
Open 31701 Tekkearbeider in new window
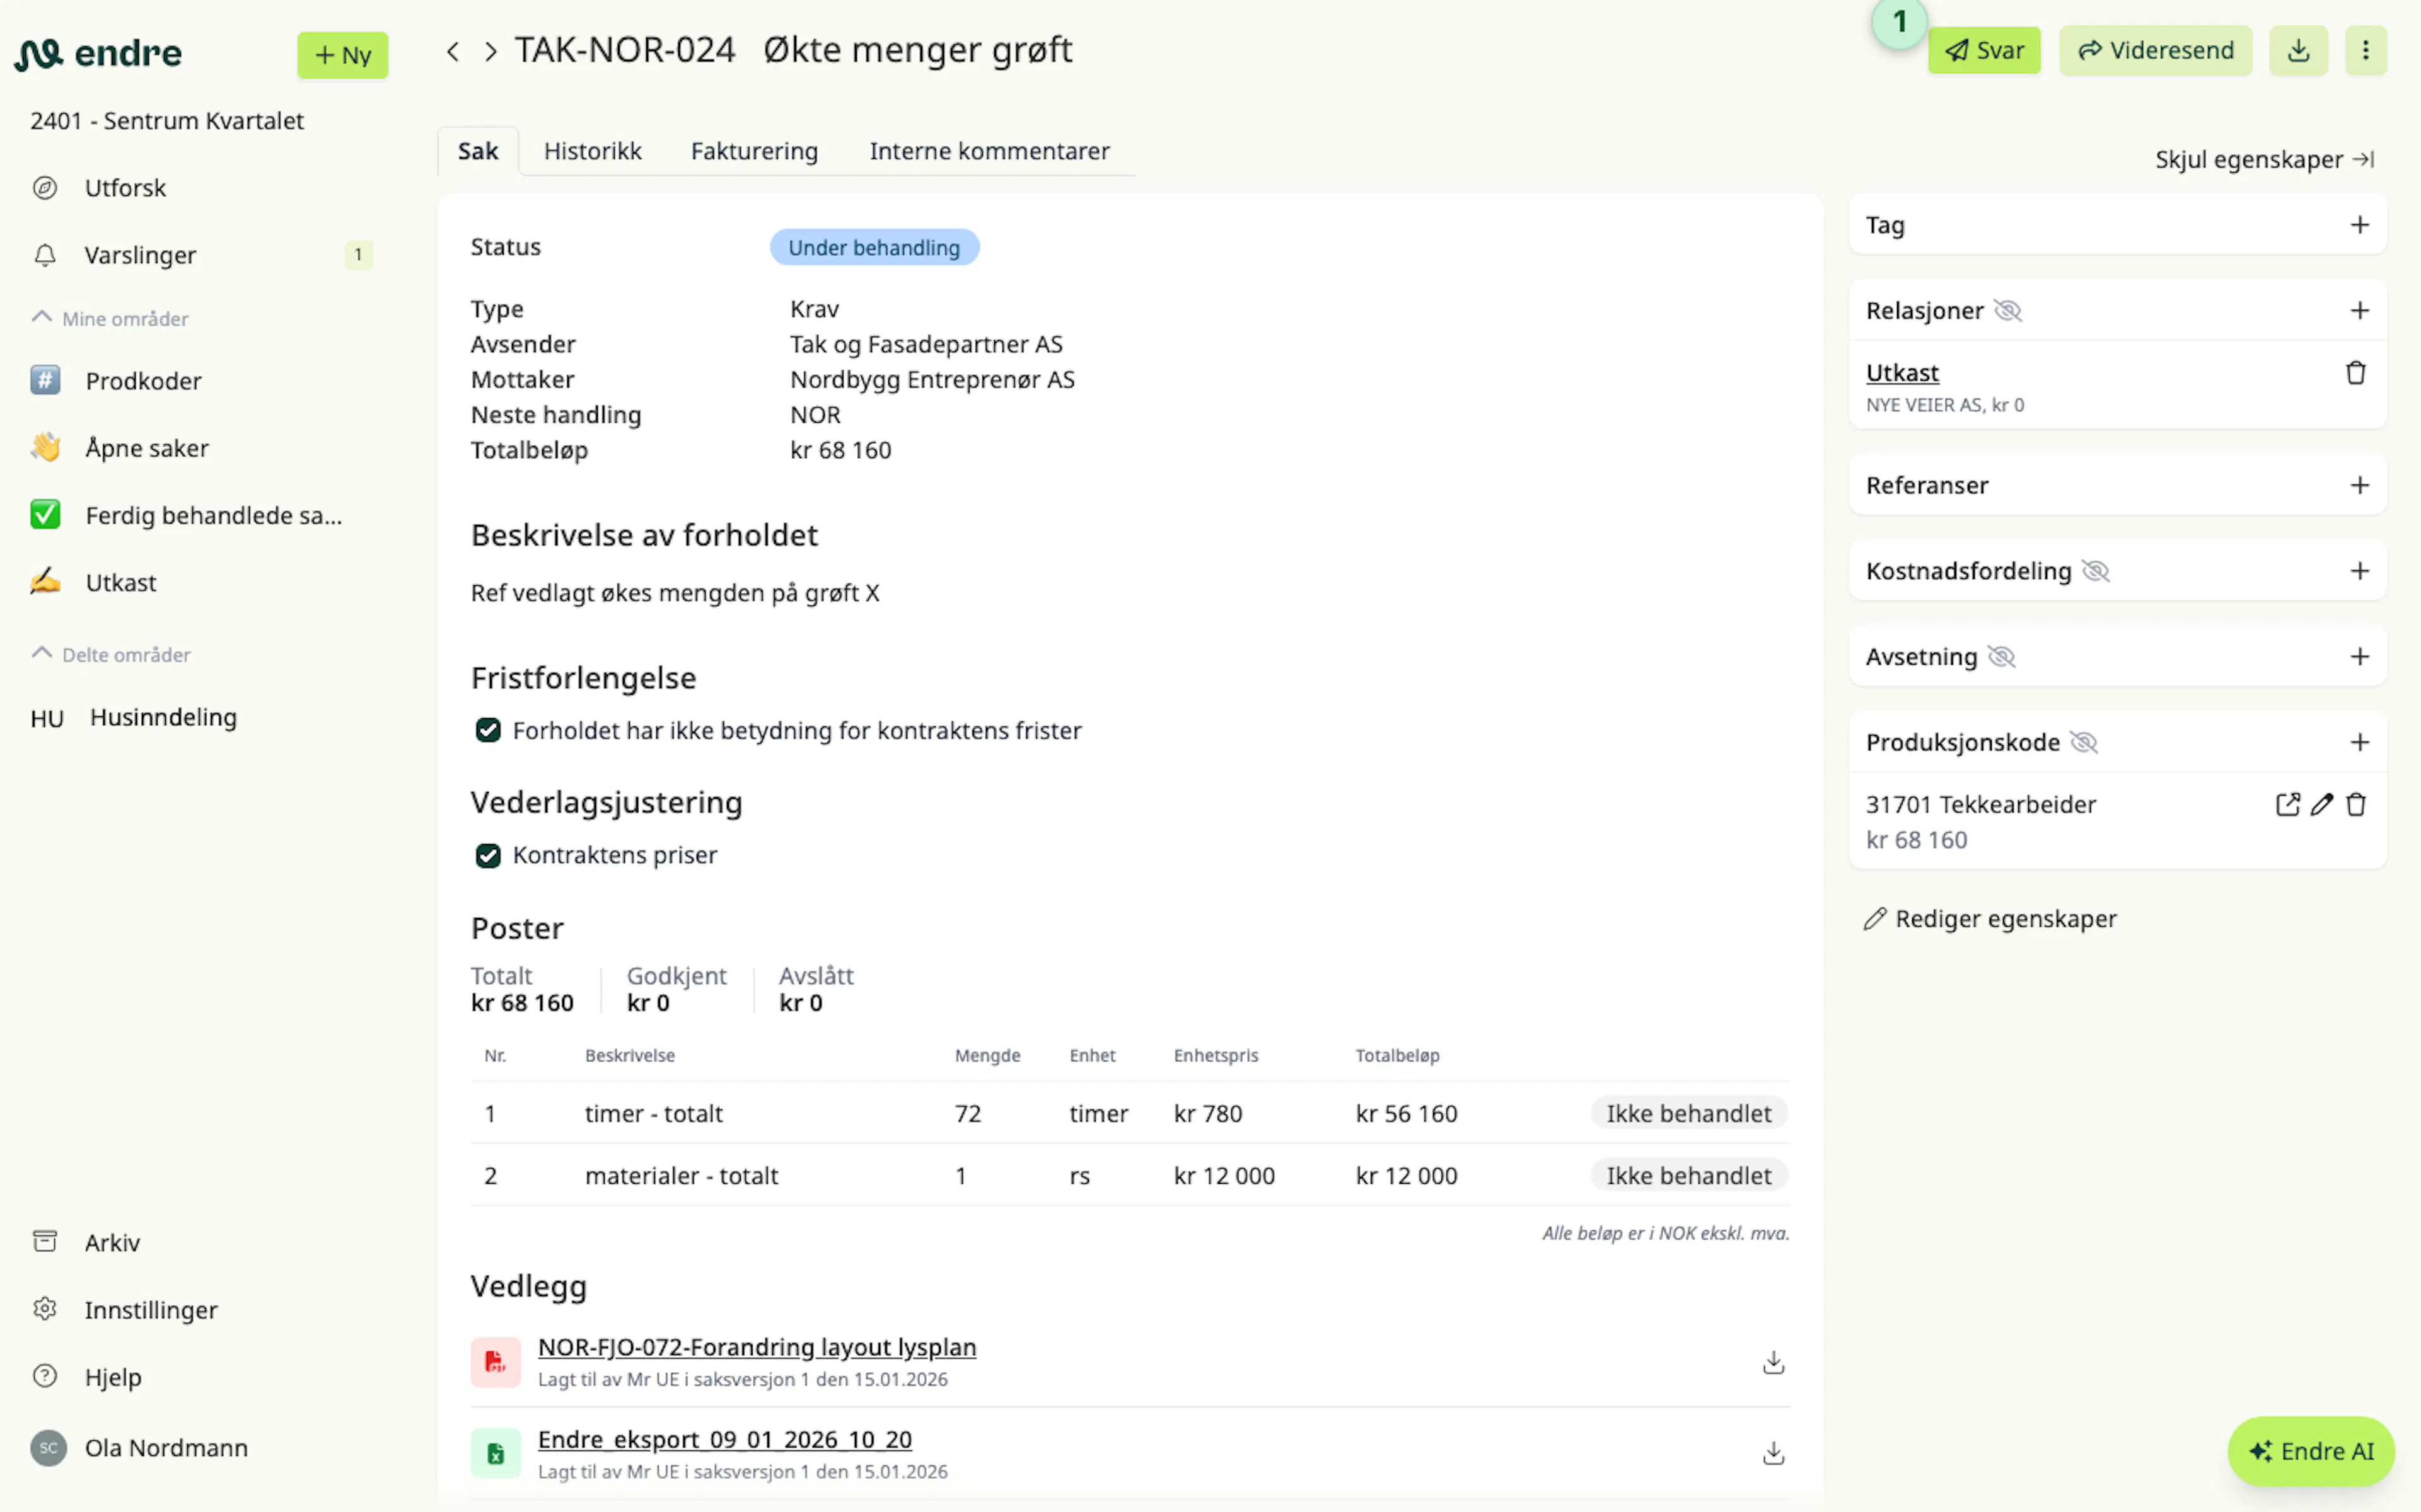[x=2287, y=804]
